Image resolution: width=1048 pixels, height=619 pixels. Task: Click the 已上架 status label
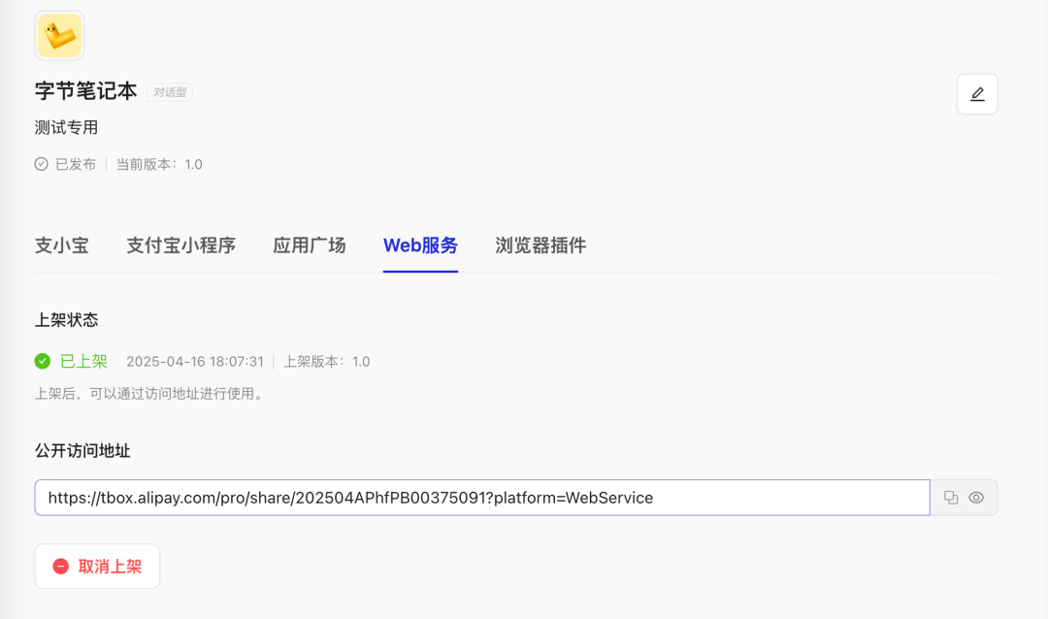coord(84,362)
